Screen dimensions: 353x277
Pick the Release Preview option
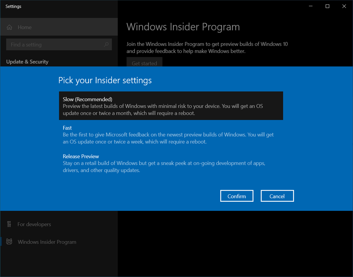click(x=171, y=163)
